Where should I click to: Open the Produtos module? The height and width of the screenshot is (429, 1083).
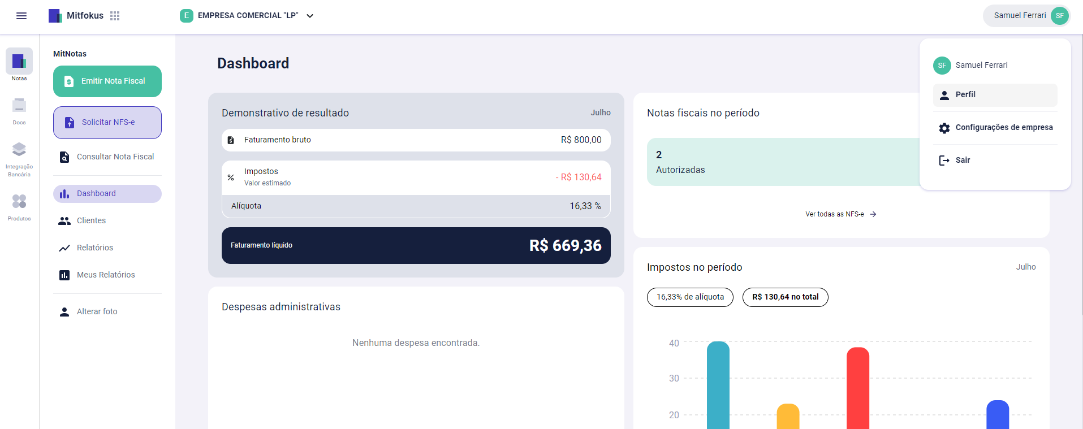click(19, 207)
